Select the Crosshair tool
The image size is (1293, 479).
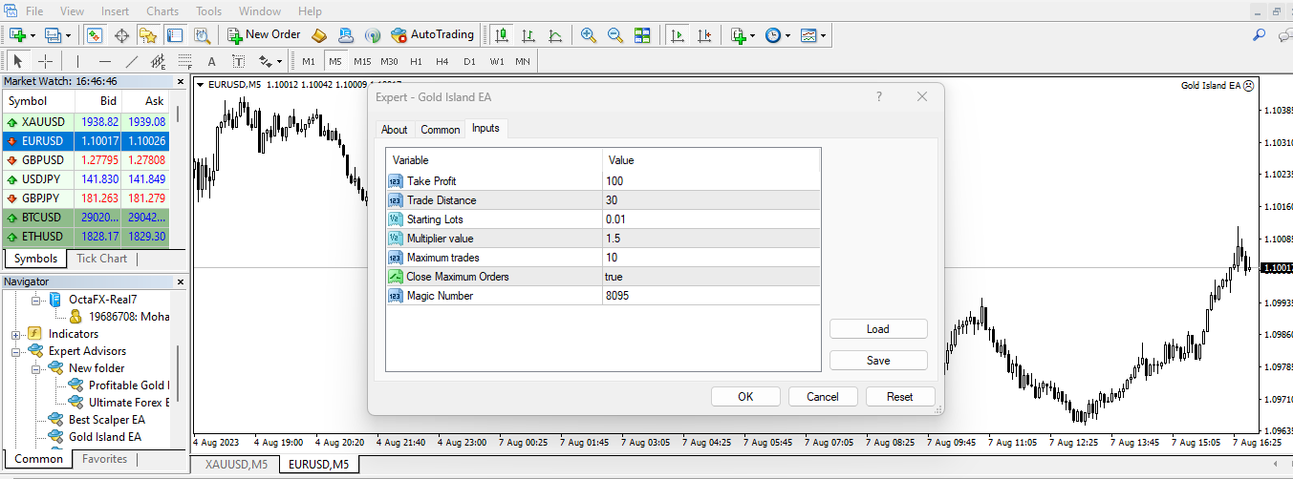[x=45, y=62]
